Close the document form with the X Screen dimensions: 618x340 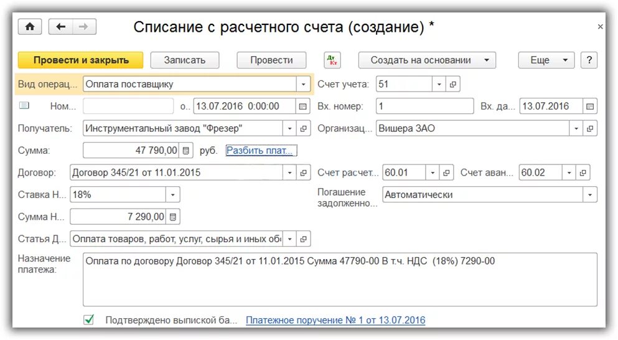point(600,27)
